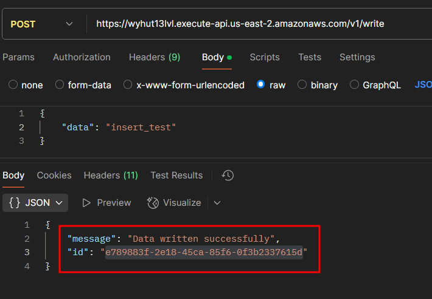Viewport: 432px width, 299px height.
Task: Select the none body type radio
Action: (x=13, y=85)
